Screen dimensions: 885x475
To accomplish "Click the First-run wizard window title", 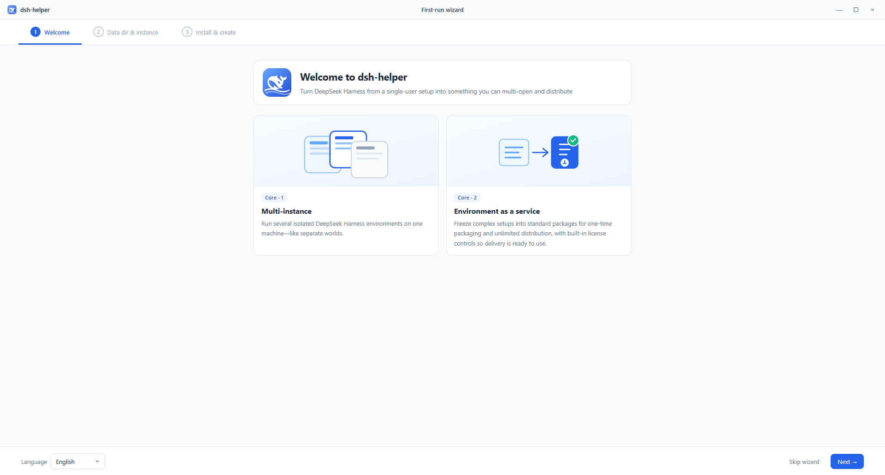I will pos(442,10).
